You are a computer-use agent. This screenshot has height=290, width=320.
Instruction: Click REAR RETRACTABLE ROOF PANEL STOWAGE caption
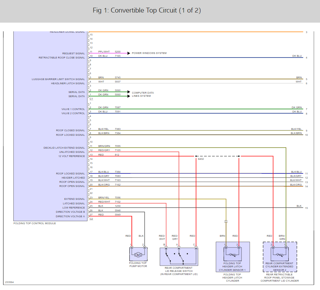click(280, 278)
